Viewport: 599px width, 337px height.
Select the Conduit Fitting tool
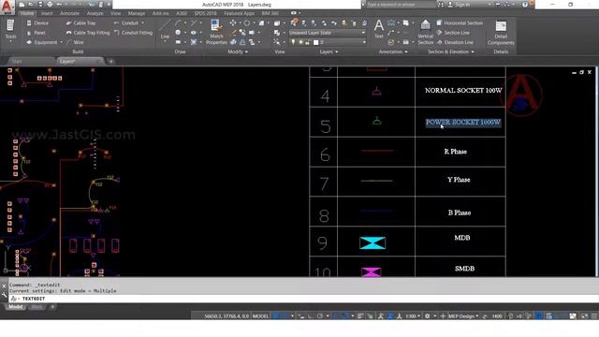coord(133,33)
